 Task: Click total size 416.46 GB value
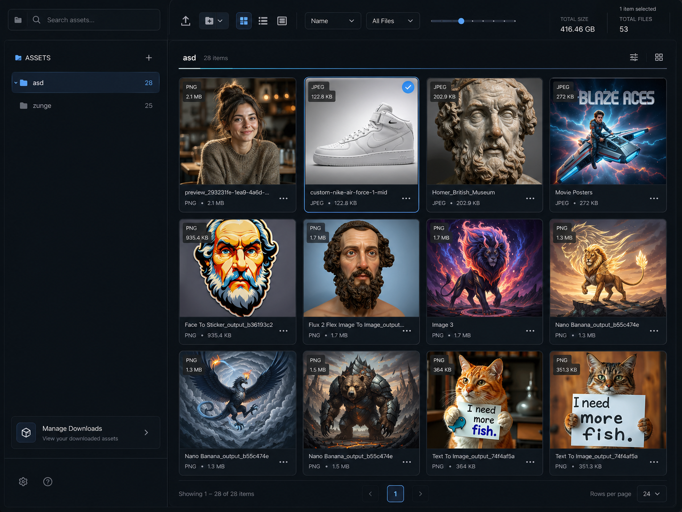pos(577,29)
